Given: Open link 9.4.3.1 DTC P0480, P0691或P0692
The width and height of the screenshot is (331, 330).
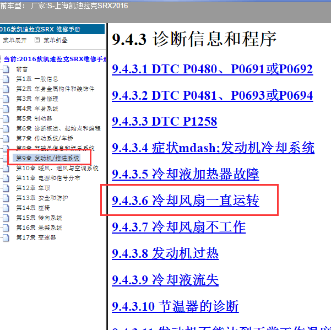Looking at the screenshot, I should tap(212, 69).
